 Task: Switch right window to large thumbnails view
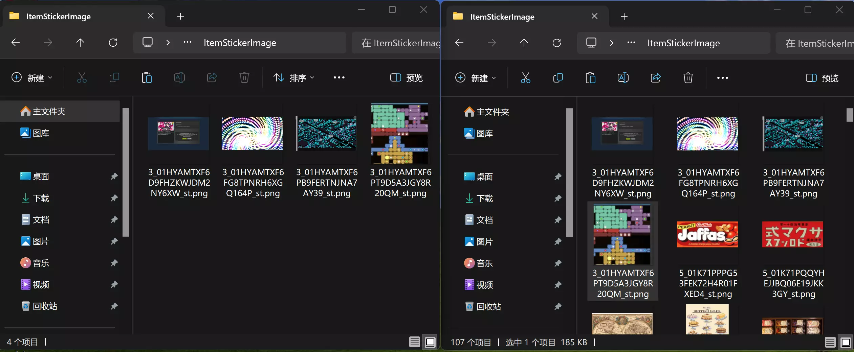[x=846, y=343]
